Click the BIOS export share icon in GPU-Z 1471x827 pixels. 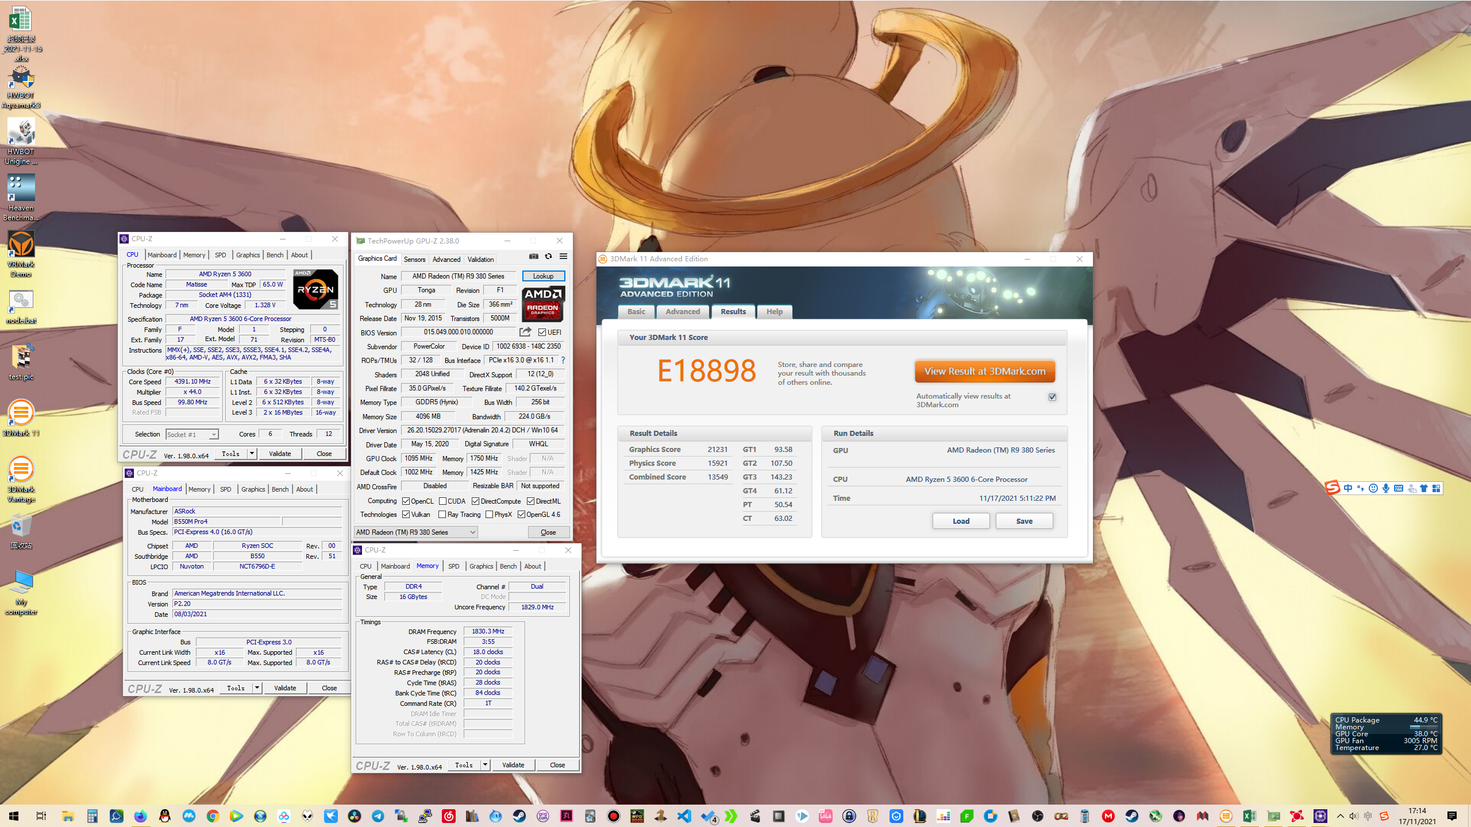tap(525, 332)
